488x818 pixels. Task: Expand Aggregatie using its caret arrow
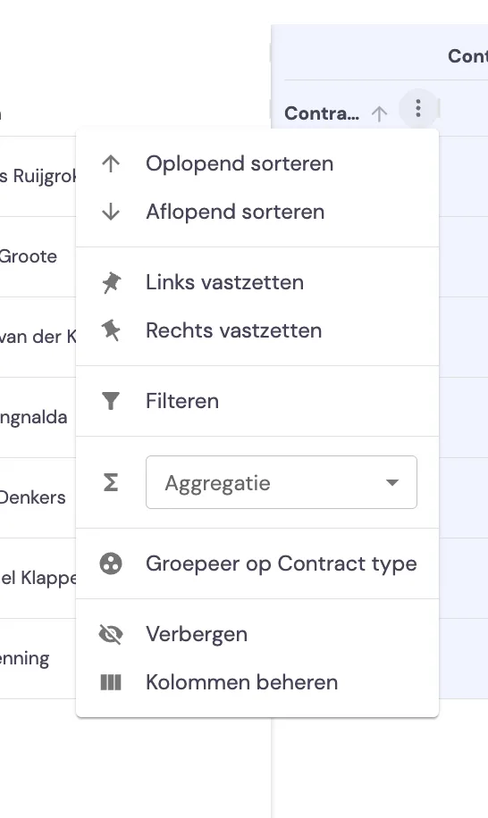pos(392,482)
